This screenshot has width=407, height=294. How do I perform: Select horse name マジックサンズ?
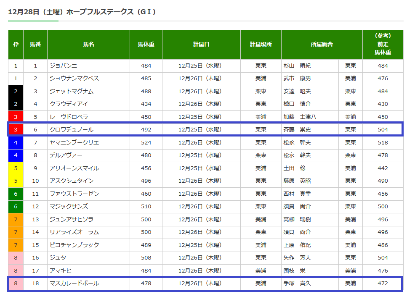pos(69,207)
